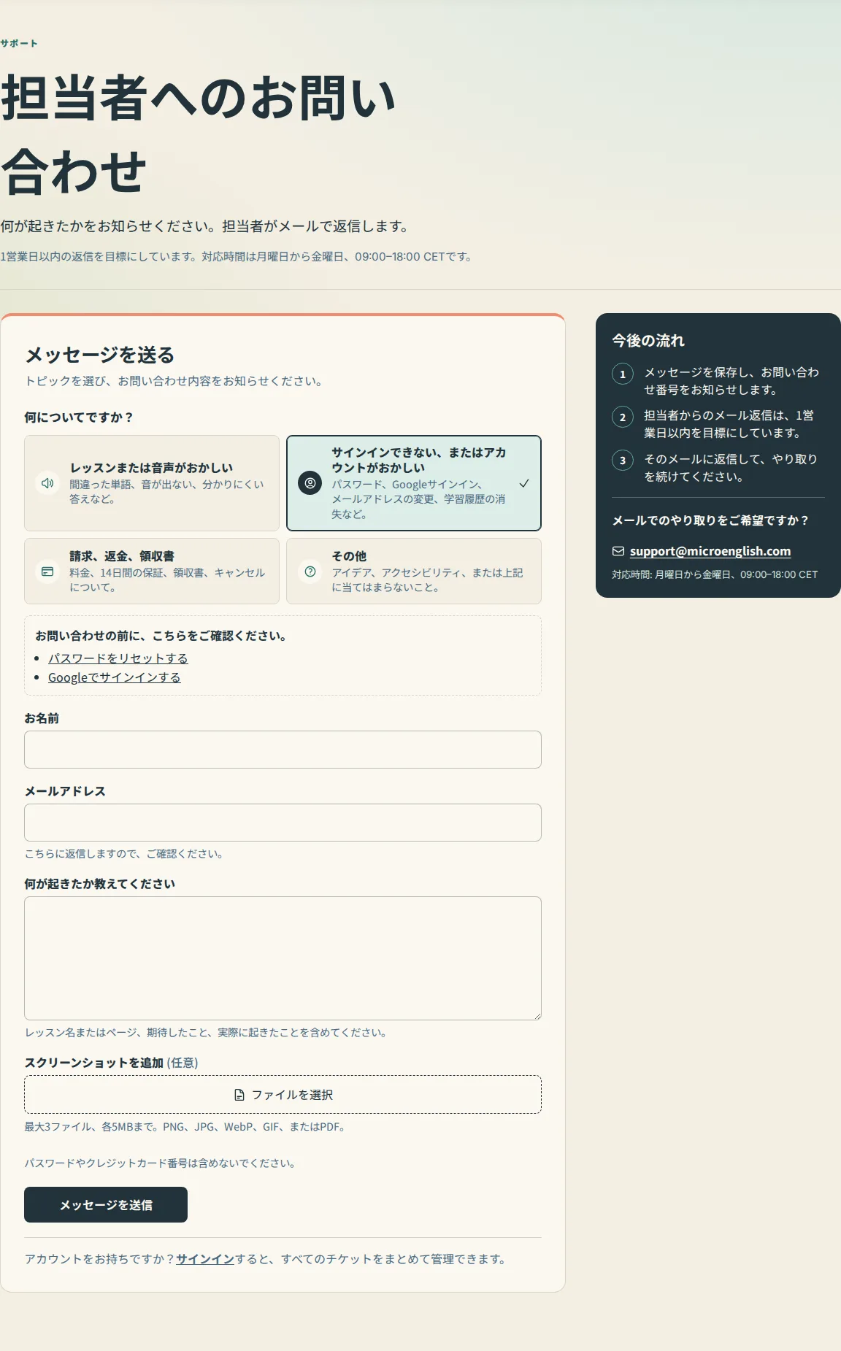The width and height of the screenshot is (841, 1351).
Task: Click subtitle トピックを選び、お問い合わせ内容をお知らせください。
Action: 174,381
